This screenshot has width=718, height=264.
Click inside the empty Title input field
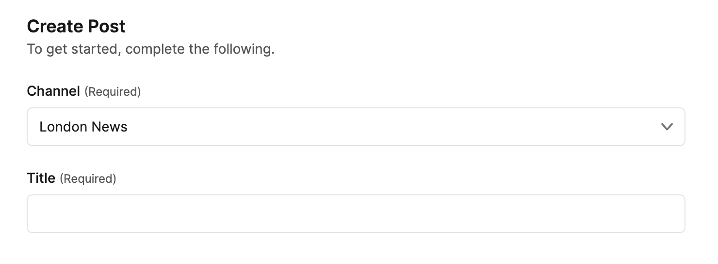356,214
